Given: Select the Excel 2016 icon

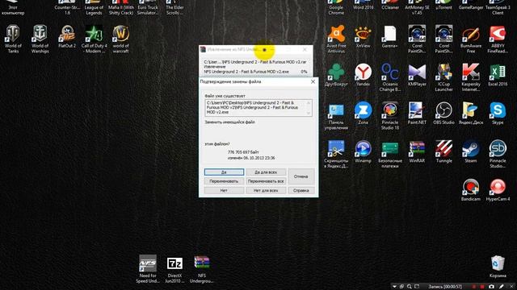Looking at the screenshot, I should click(x=498, y=75).
